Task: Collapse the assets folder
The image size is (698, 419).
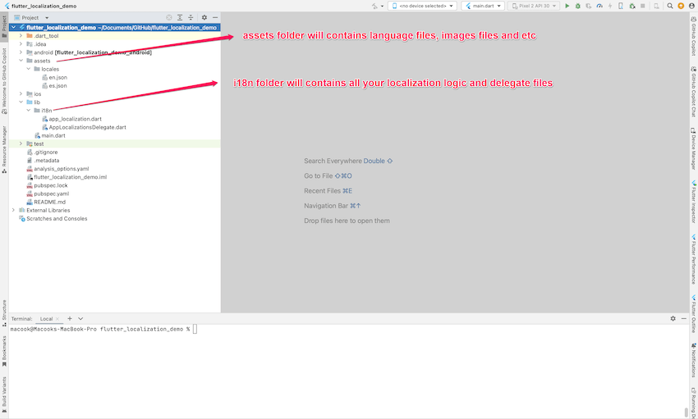Action: pos(21,61)
